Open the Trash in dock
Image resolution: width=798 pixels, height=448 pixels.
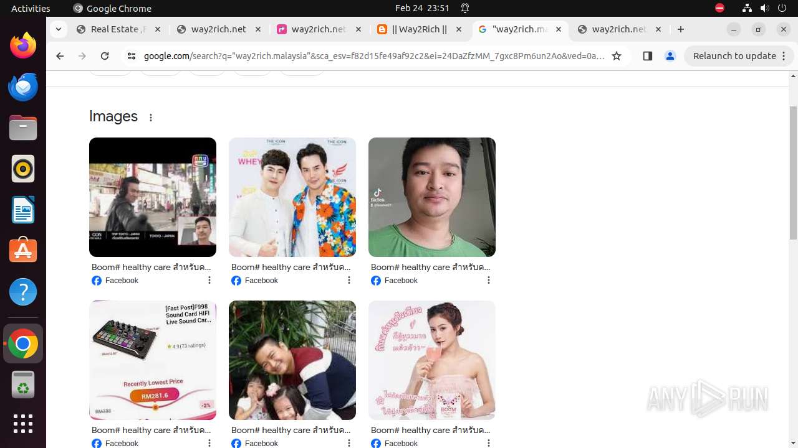(23, 385)
